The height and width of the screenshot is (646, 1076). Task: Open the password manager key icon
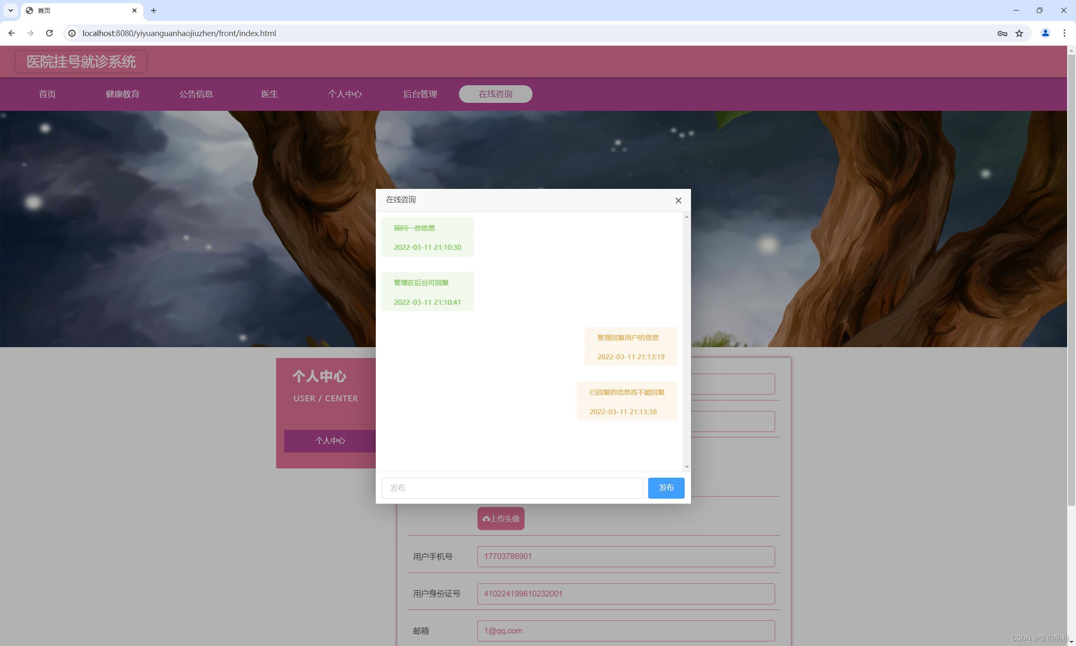[1002, 33]
